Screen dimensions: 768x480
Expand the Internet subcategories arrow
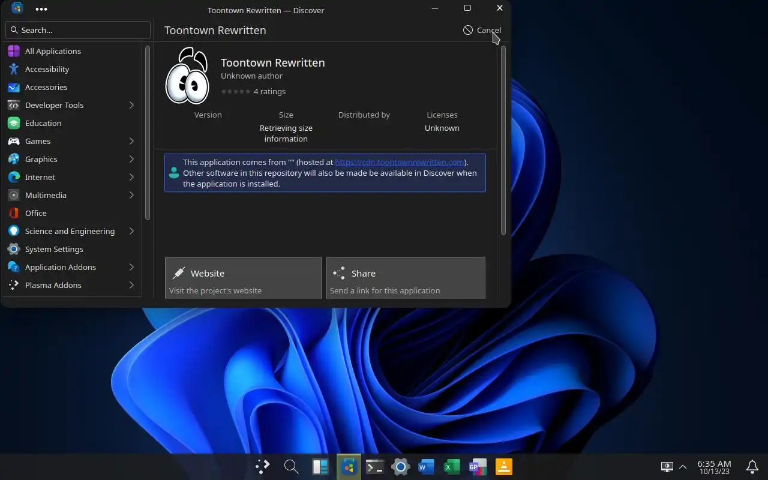(131, 177)
